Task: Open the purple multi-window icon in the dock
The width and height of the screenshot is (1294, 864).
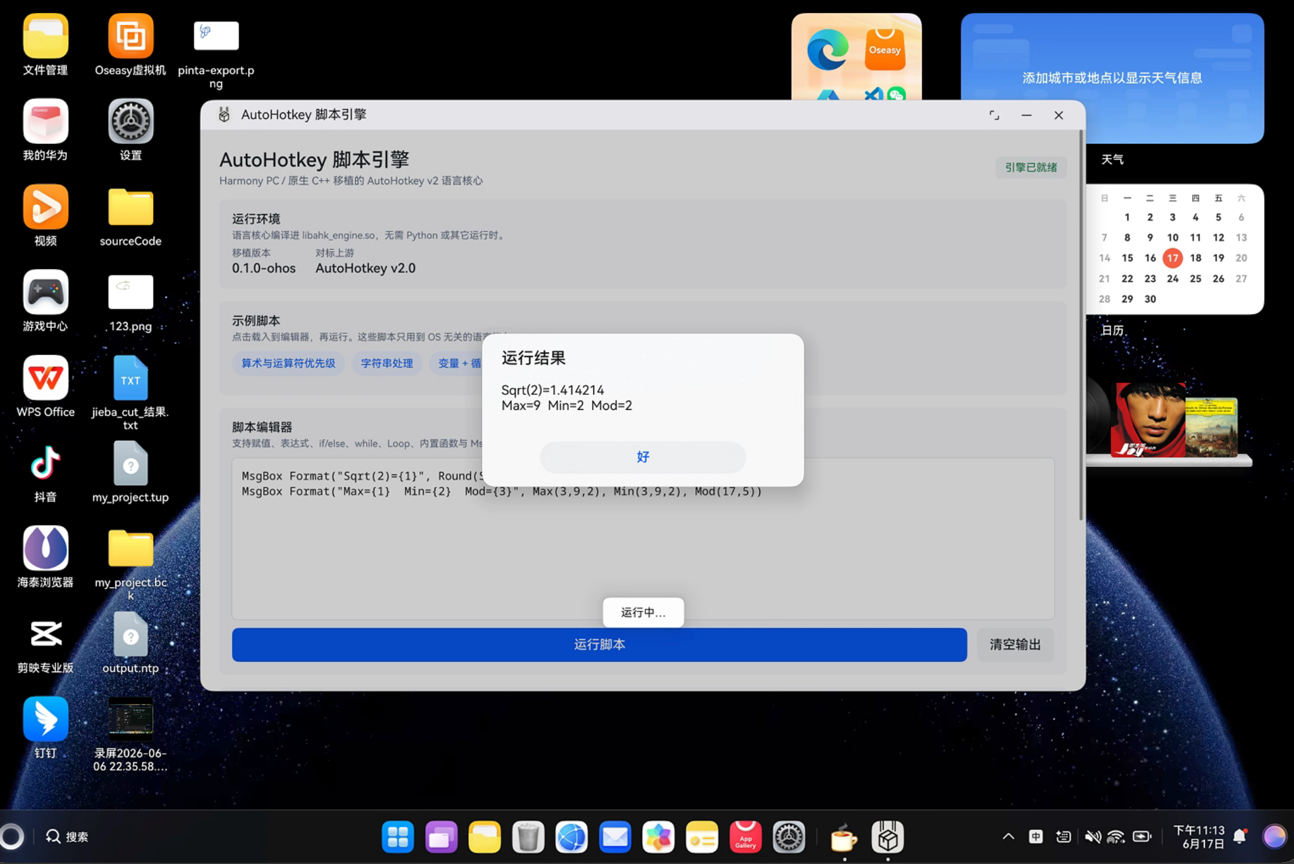Action: point(441,836)
